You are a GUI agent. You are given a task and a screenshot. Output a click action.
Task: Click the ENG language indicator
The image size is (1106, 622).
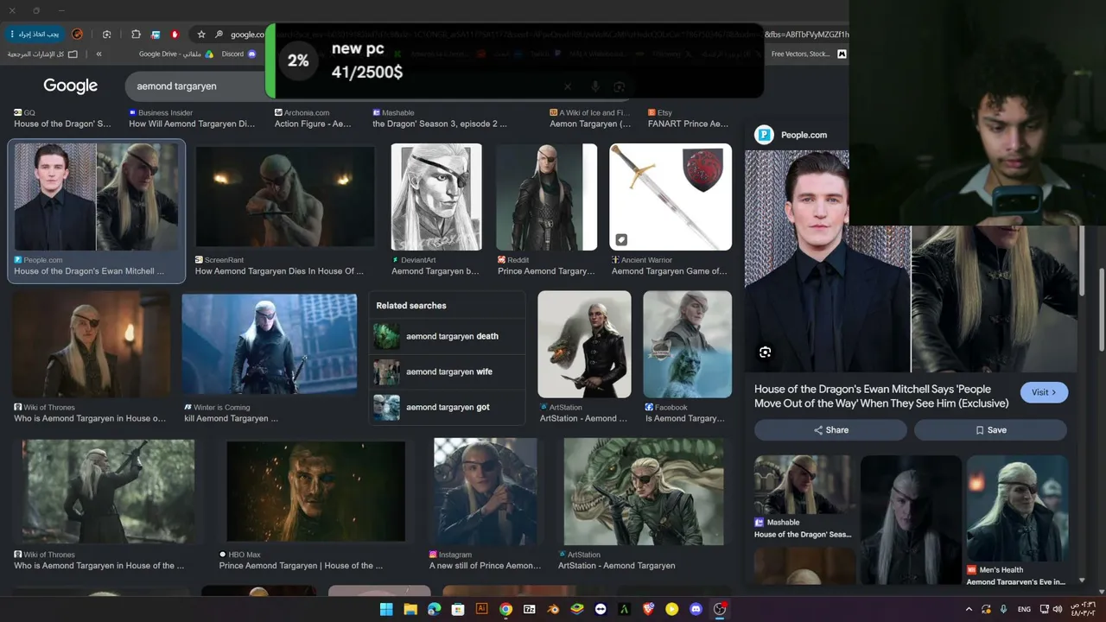[1024, 609]
